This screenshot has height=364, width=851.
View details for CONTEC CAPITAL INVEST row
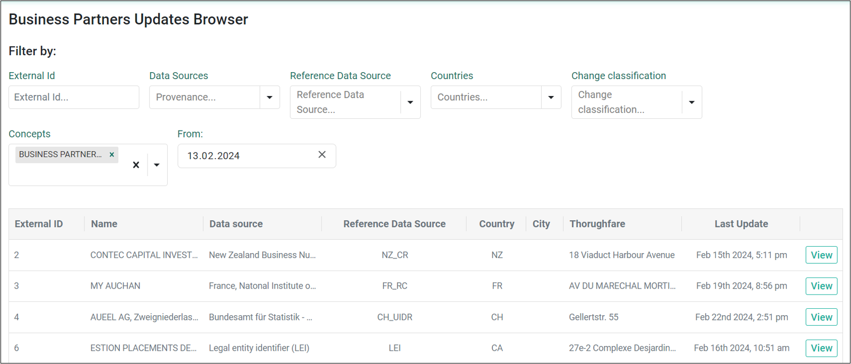(821, 255)
